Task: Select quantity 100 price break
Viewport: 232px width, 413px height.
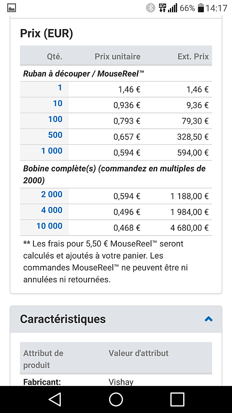Action: click(55, 119)
